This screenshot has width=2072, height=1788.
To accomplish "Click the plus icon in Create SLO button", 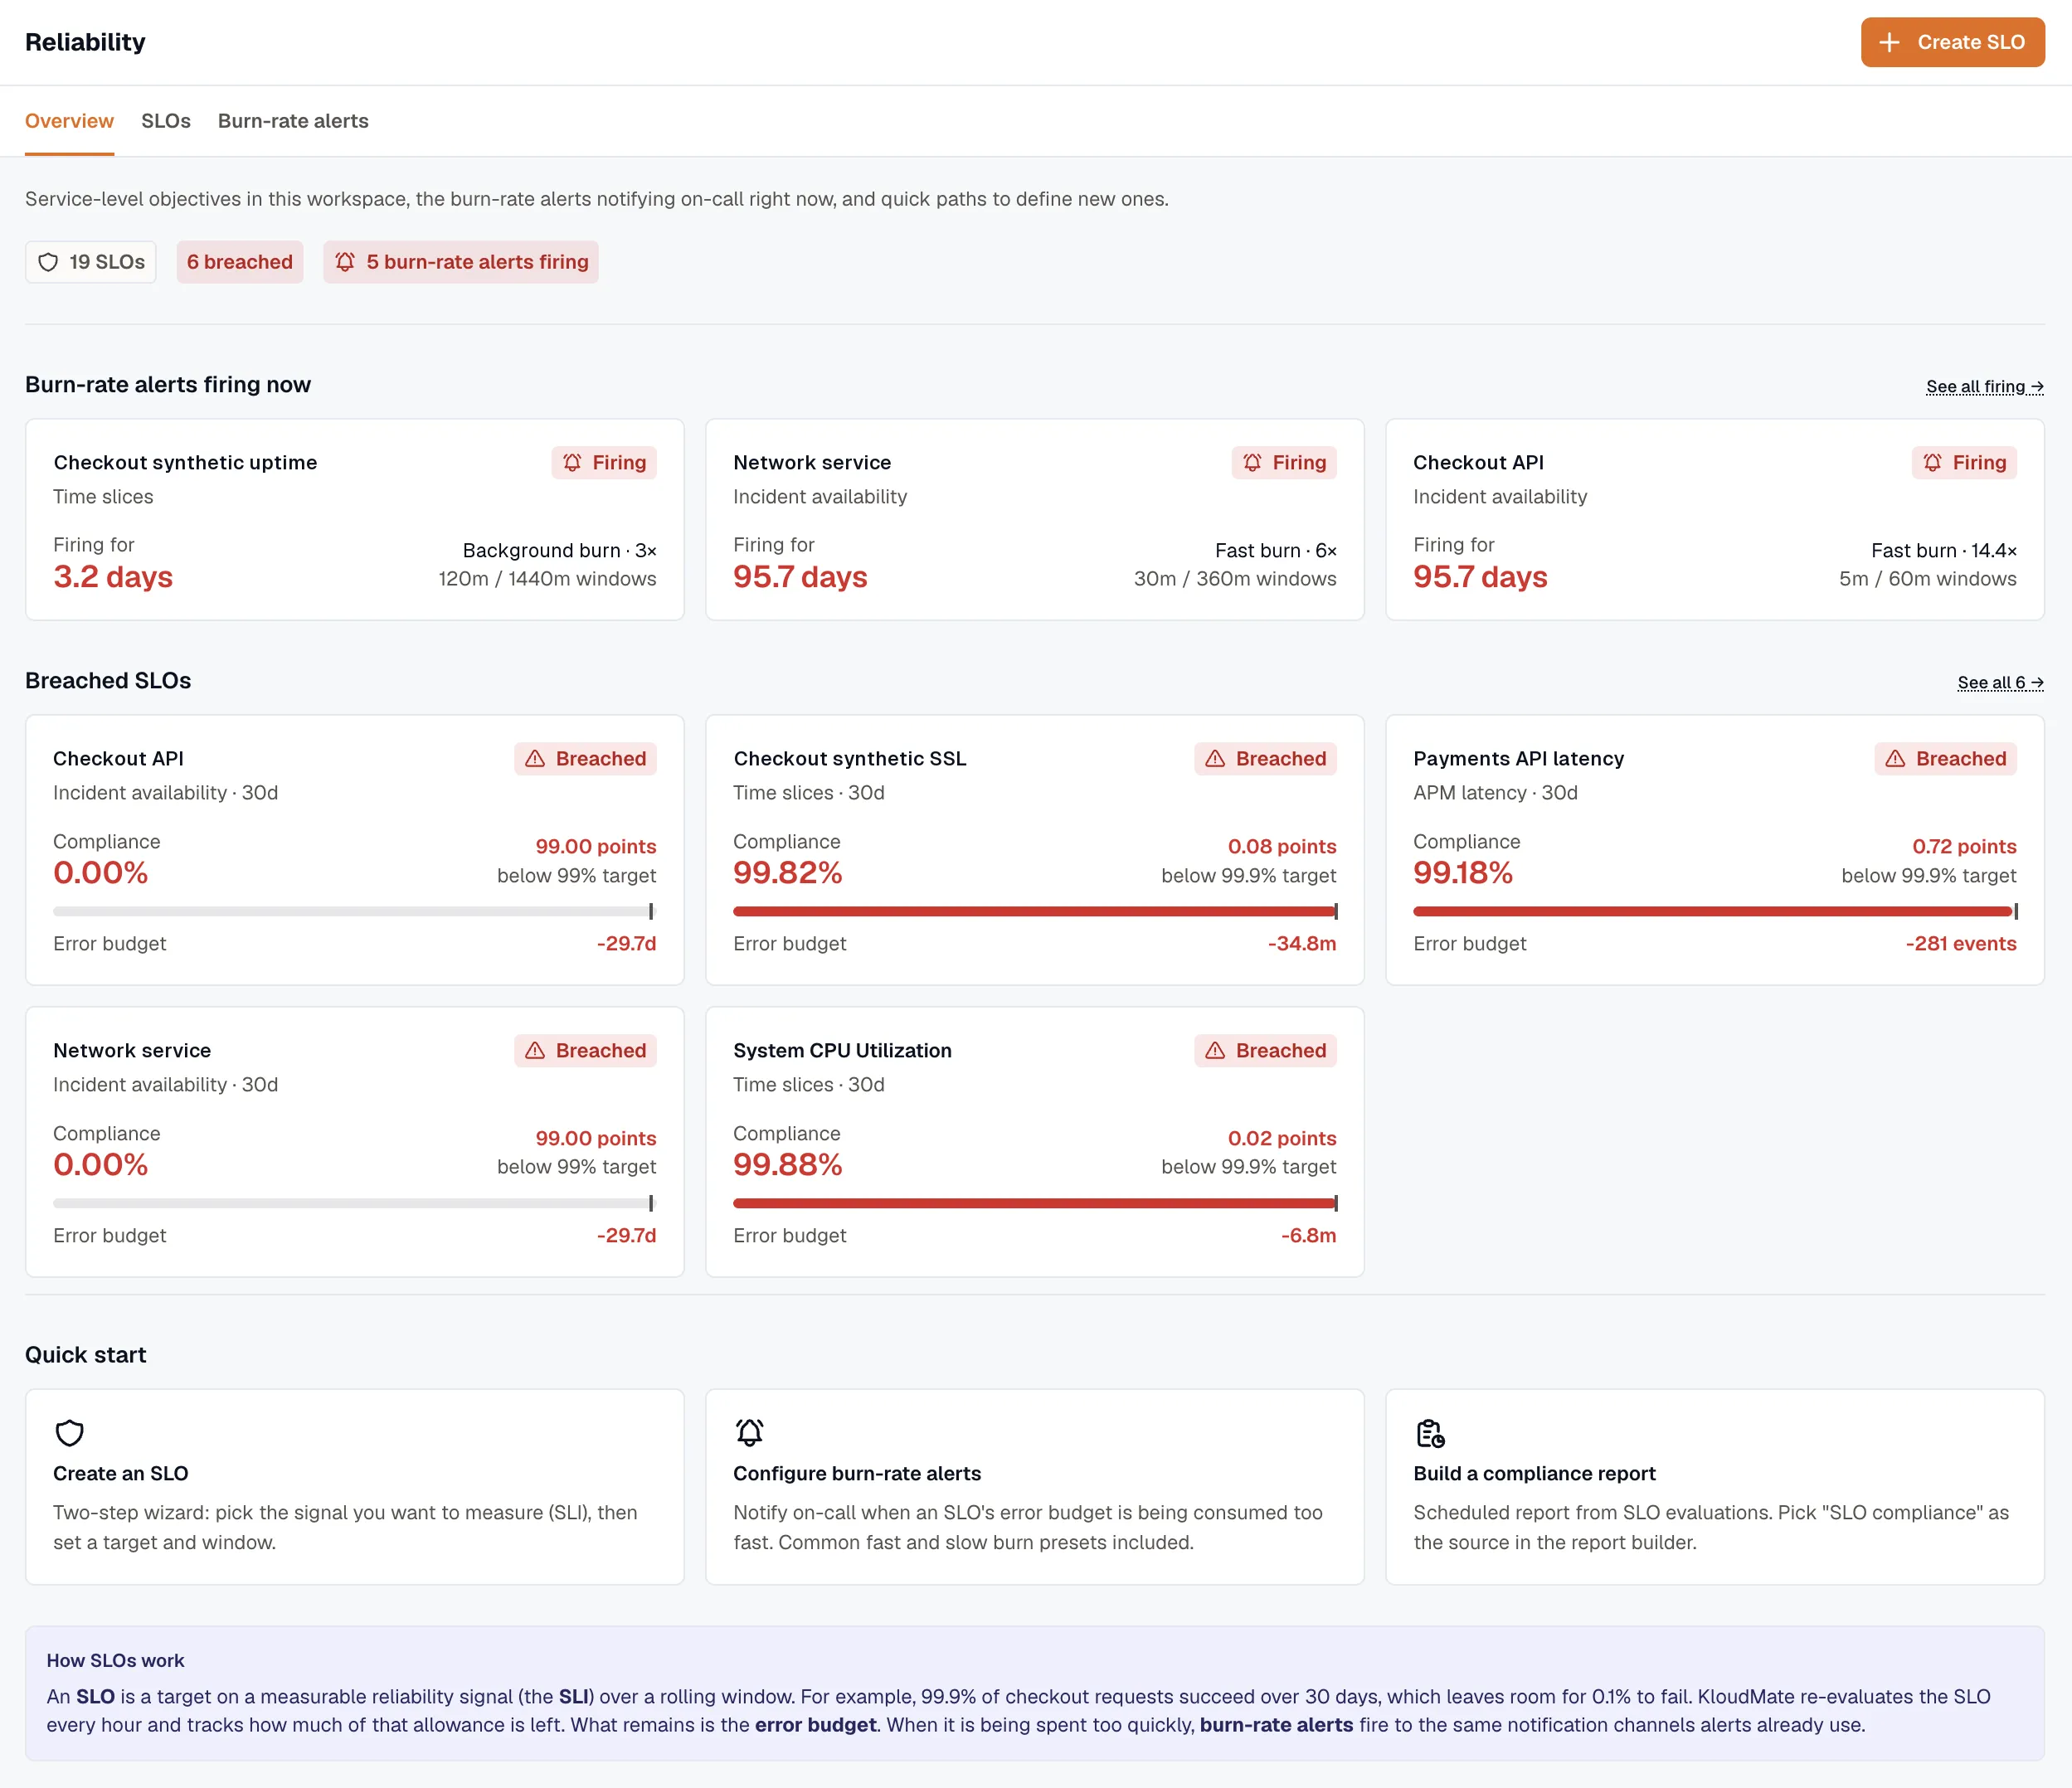I will pos(1889,42).
